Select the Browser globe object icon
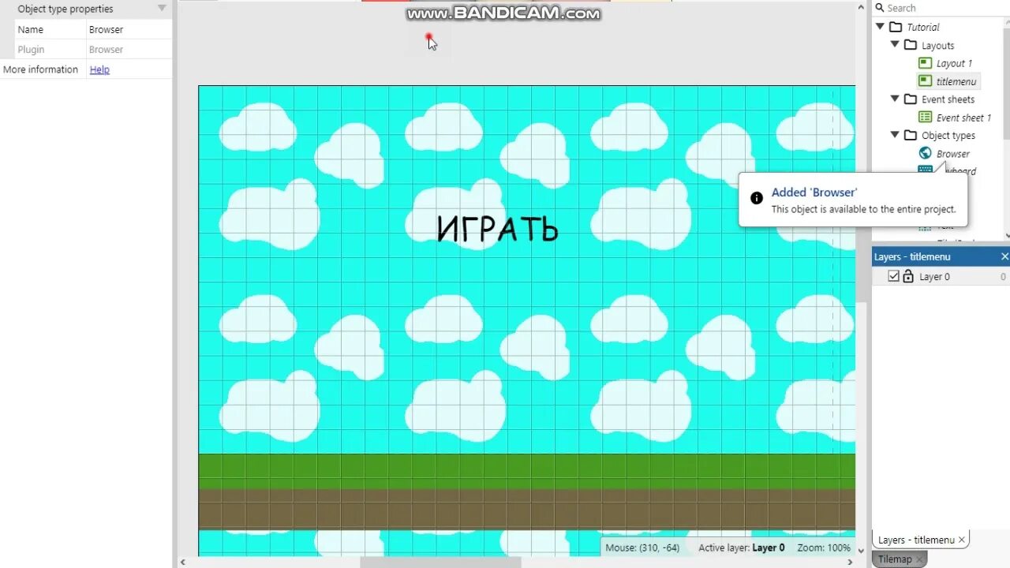 pyautogui.click(x=926, y=153)
